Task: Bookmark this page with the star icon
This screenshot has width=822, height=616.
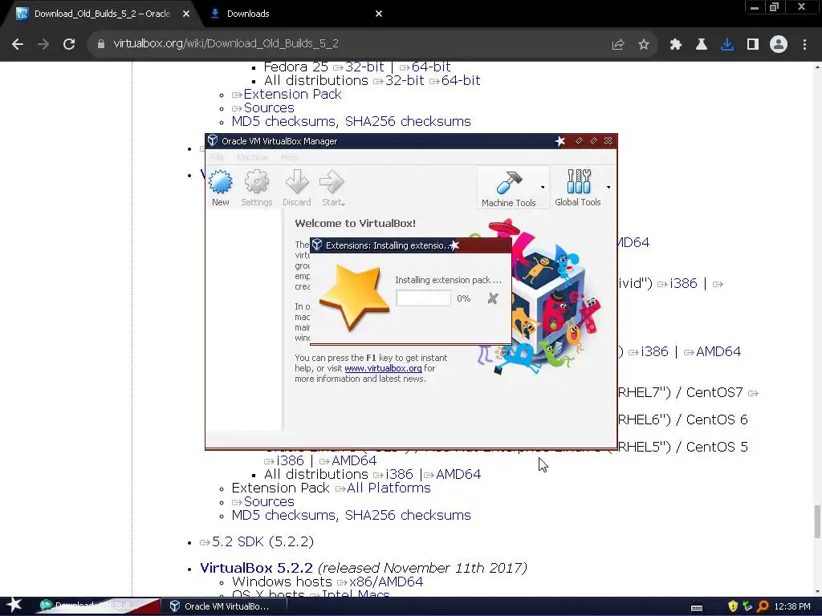Action: 644,45
